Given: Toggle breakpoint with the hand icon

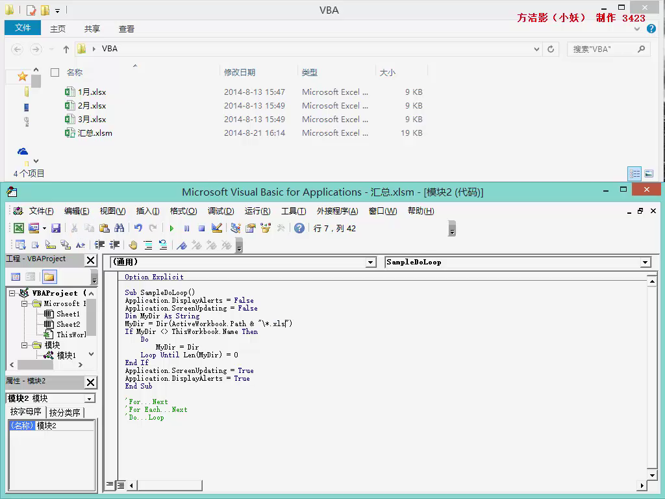Looking at the screenshot, I should (x=132, y=245).
